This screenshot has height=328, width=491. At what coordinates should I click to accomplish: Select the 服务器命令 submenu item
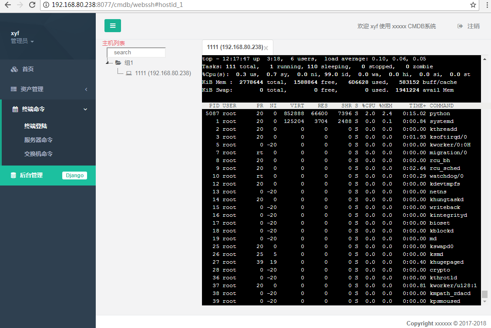click(38, 140)
